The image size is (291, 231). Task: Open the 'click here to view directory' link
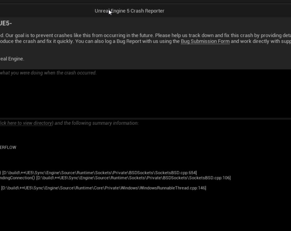[x=26, y=123]
